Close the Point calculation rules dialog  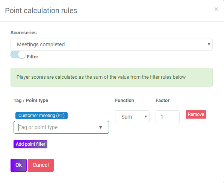[216, 9]
